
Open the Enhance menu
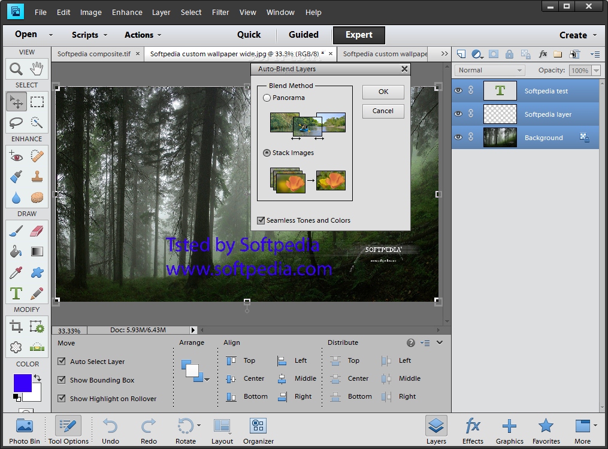pos(127,13)
